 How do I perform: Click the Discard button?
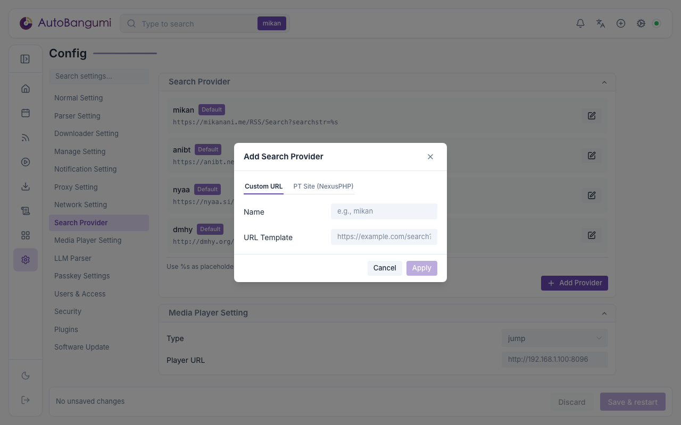click(572, 402)
